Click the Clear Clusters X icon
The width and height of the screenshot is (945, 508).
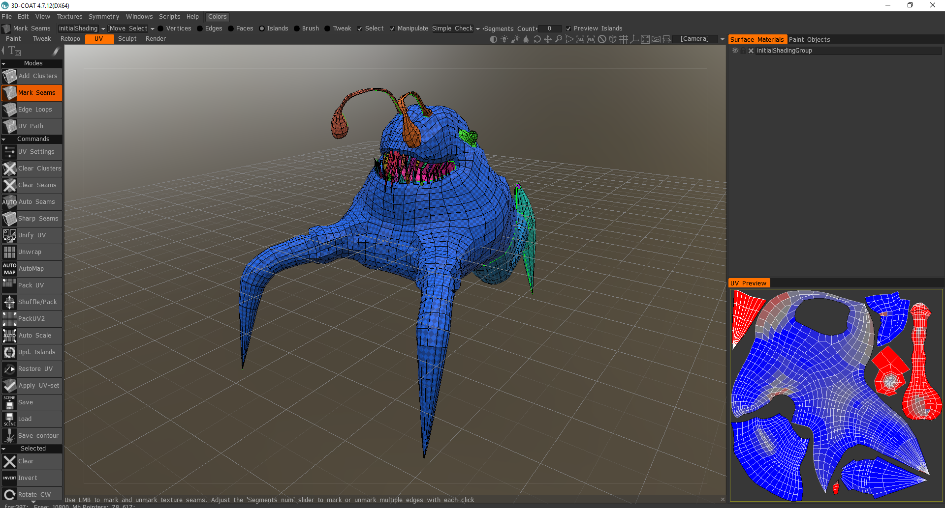9,169
